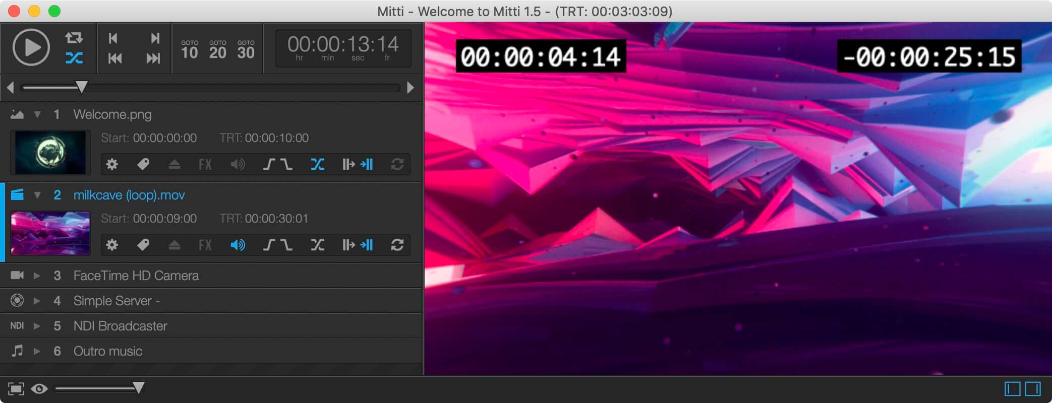Toggle playlist loop mode in transport bar
Screen dimensions: 1052x403
74,38
